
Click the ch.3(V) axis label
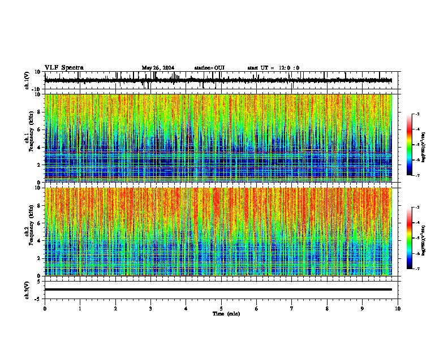(27, 290)
